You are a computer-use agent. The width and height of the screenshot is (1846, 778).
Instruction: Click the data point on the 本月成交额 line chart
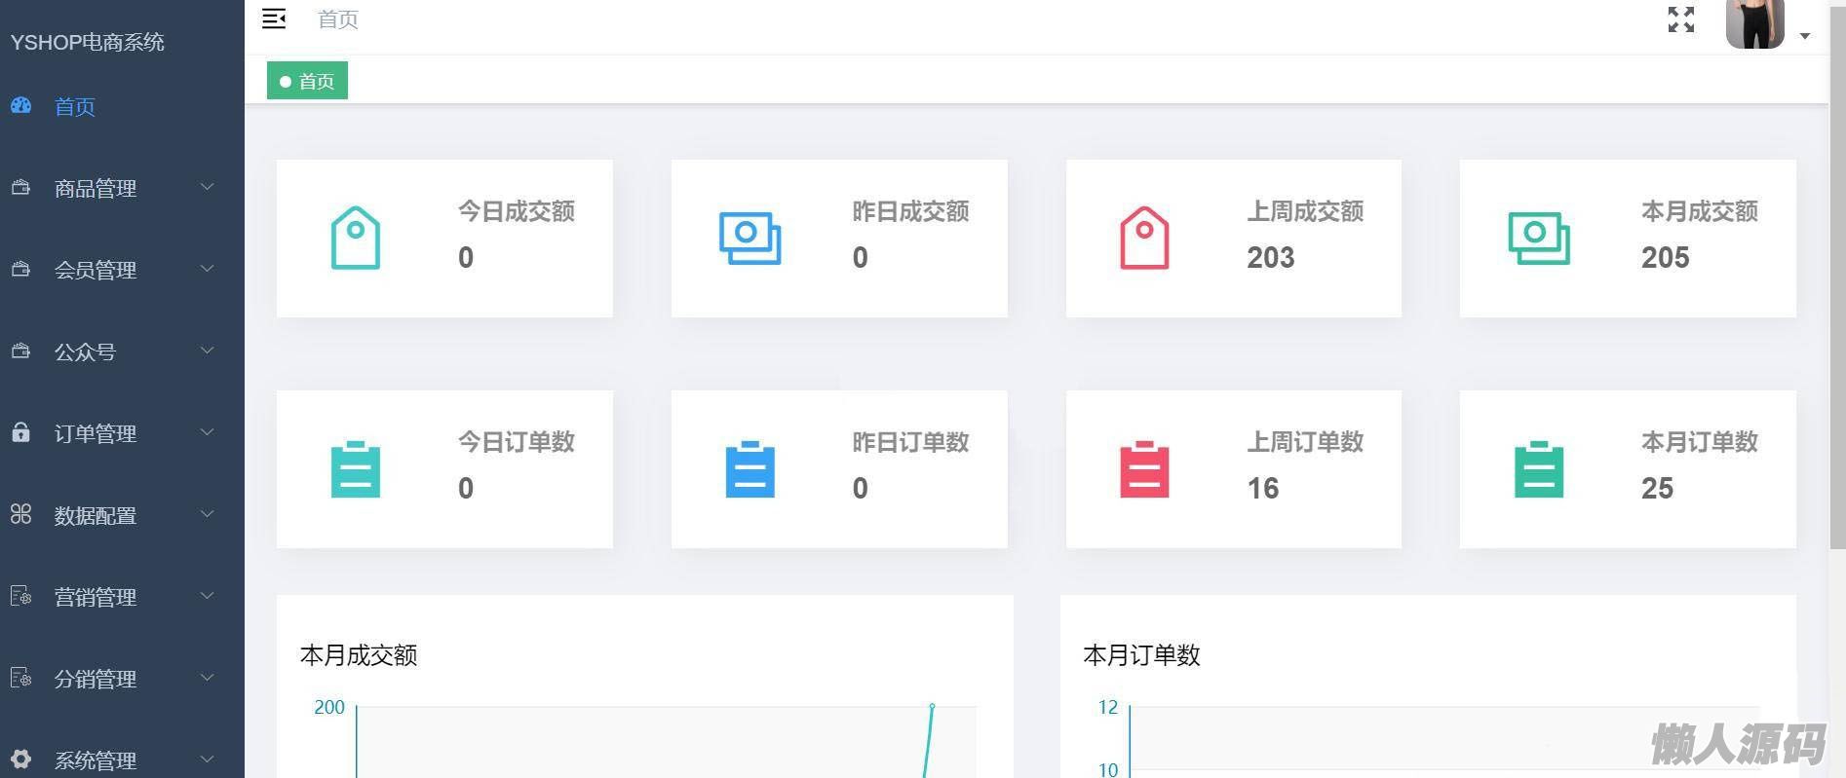933,706
